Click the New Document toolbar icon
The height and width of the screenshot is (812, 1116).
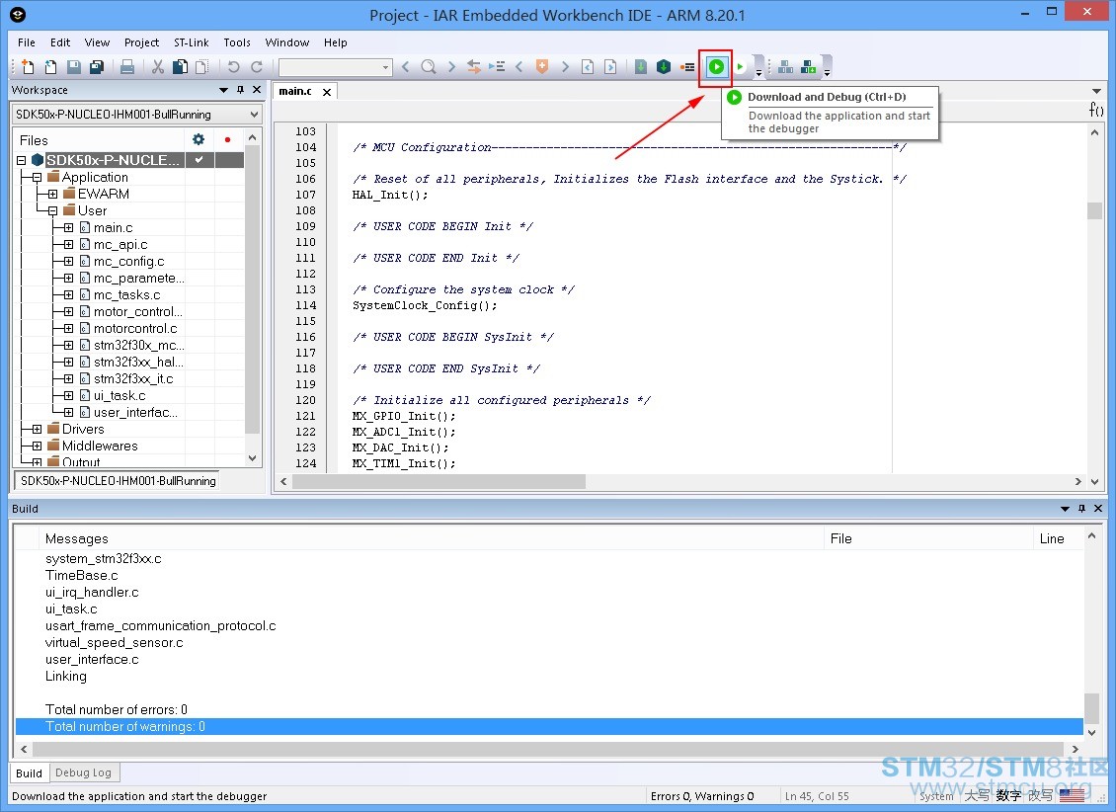pyautogui.click(x=28, y=67)
